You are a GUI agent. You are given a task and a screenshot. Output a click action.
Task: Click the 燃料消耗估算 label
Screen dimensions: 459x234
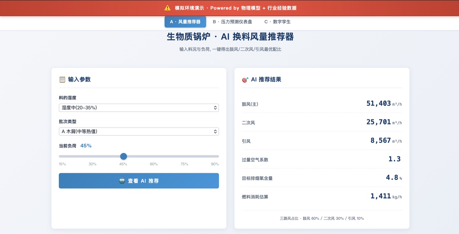[255, 197]
